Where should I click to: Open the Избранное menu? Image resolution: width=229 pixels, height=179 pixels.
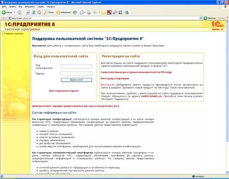pyautogui.click(x=30, y=7)
